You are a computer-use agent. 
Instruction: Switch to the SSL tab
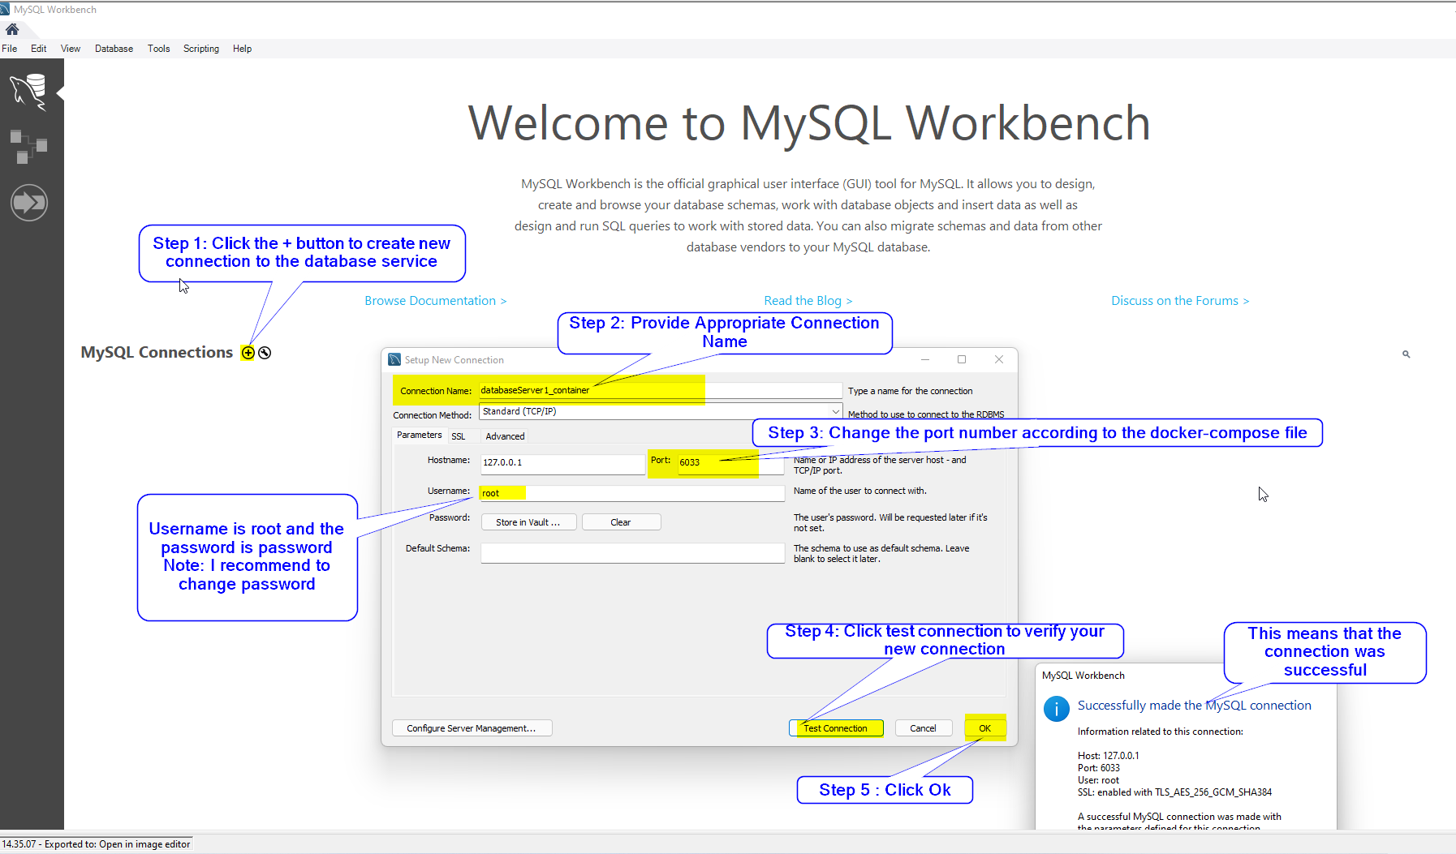coord(459,436)
